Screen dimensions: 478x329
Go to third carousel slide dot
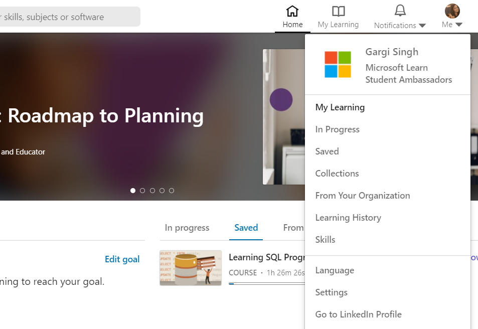tap(152, 191)
